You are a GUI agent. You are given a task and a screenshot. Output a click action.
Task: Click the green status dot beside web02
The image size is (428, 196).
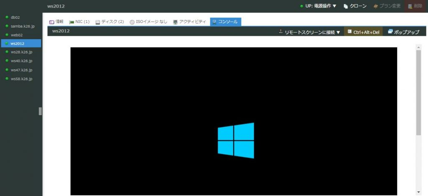[7, 35]
